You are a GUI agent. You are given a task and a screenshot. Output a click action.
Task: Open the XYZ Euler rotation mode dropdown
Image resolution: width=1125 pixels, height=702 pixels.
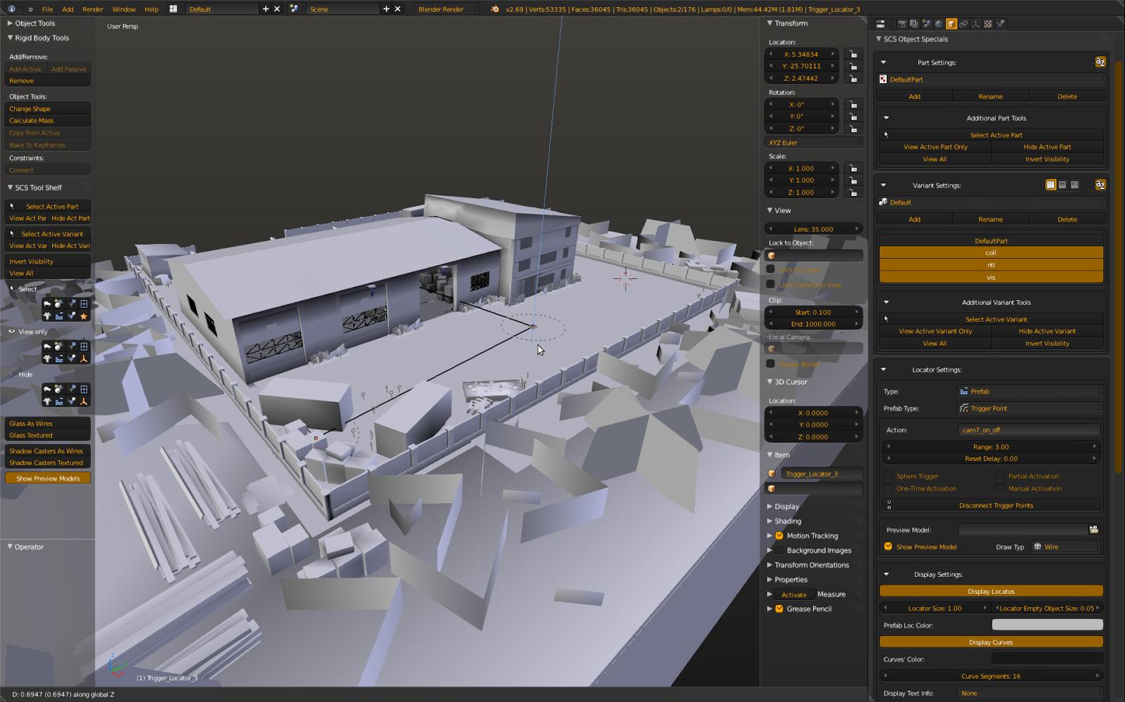point(814,143)
